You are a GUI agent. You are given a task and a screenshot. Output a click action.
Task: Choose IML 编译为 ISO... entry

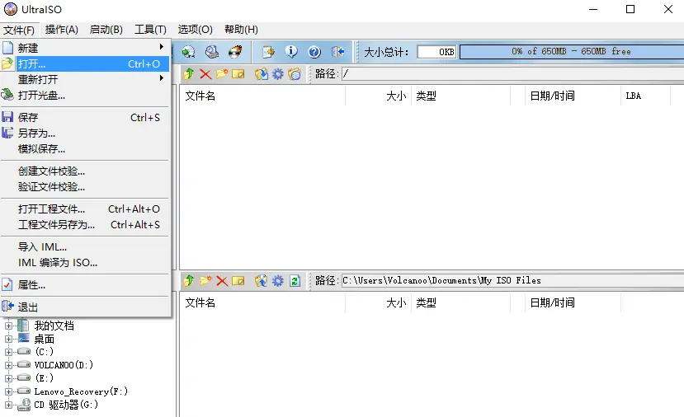click(x=85, y=262)
